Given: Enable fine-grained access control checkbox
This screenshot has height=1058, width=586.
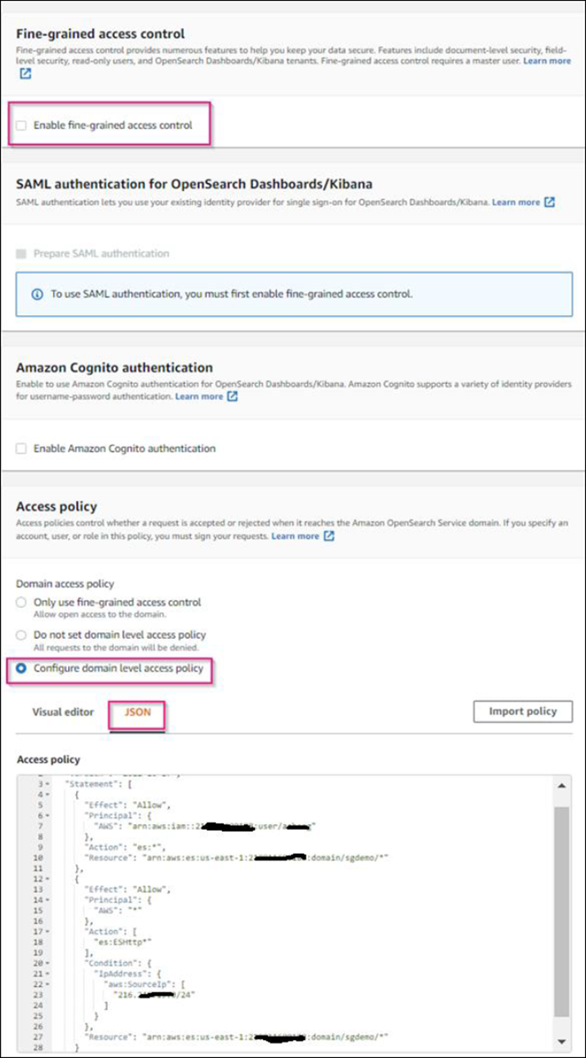Looking at the screenshot, I should click(x=21, y=125).
